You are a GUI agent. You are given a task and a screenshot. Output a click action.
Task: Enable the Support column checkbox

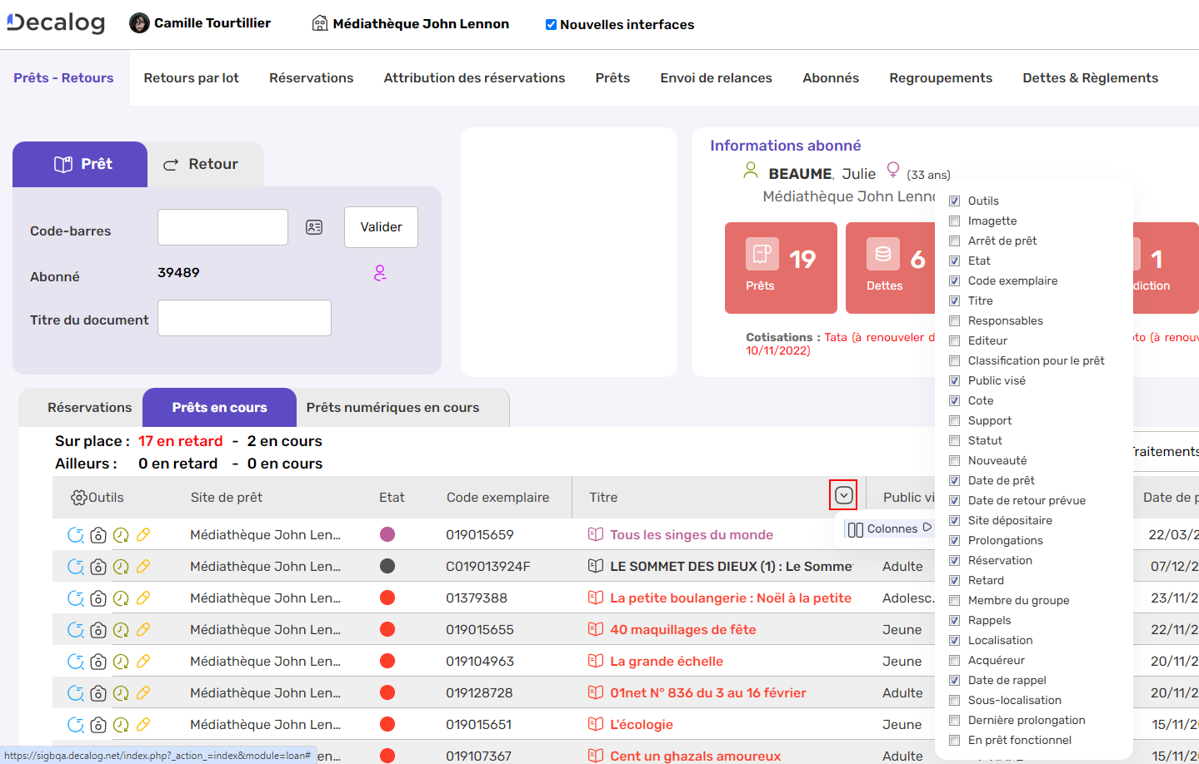pos(954,420)
